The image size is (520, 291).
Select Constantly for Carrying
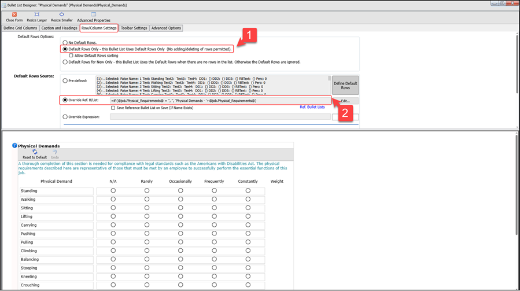tap(248, 225)
